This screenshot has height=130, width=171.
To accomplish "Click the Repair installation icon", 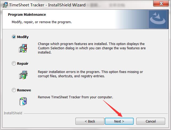I will 23,75.
